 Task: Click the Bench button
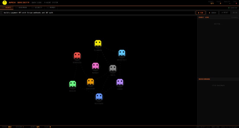pyautogui.click(x=212, y=13)
